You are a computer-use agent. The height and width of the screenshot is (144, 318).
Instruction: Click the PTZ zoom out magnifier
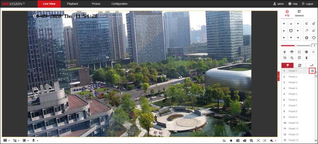[307, 24]
